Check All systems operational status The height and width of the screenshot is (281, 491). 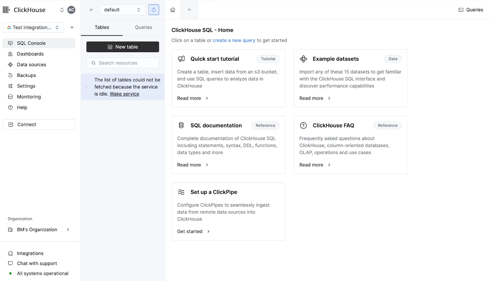[39, 274]
